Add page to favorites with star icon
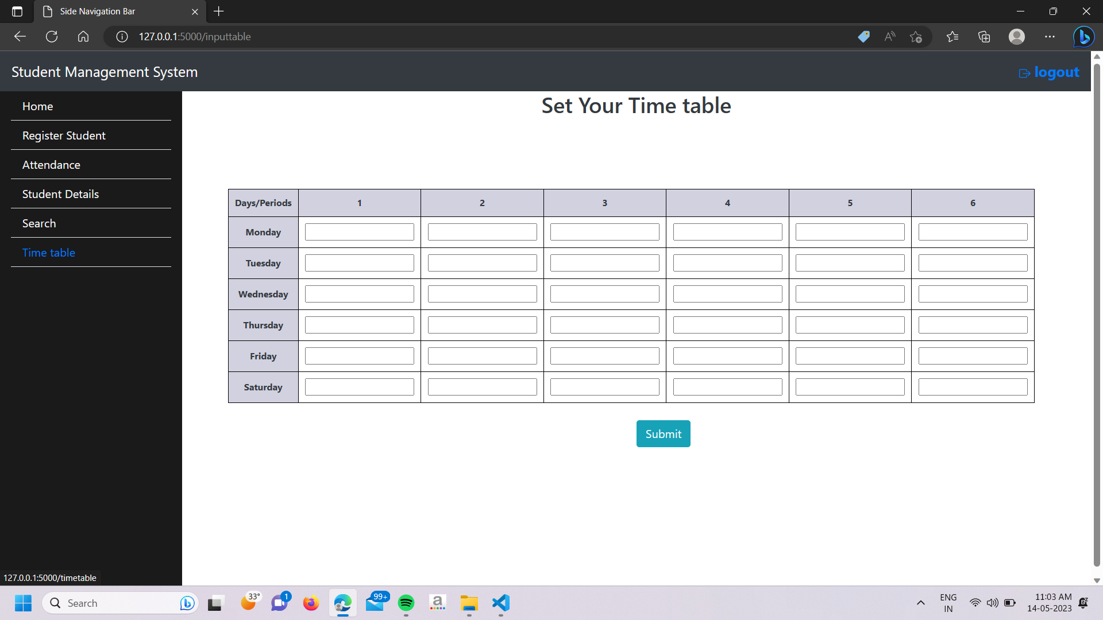Screen dimensions: 1103x620 [x=916, y=36]
